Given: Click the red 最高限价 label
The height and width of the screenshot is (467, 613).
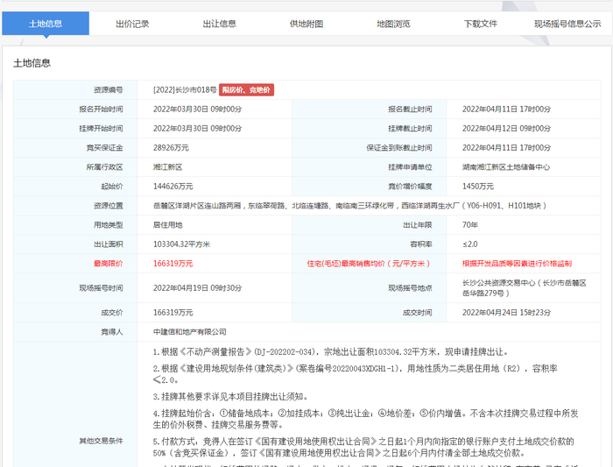Looking at the screenshot, I should [109, 264].
